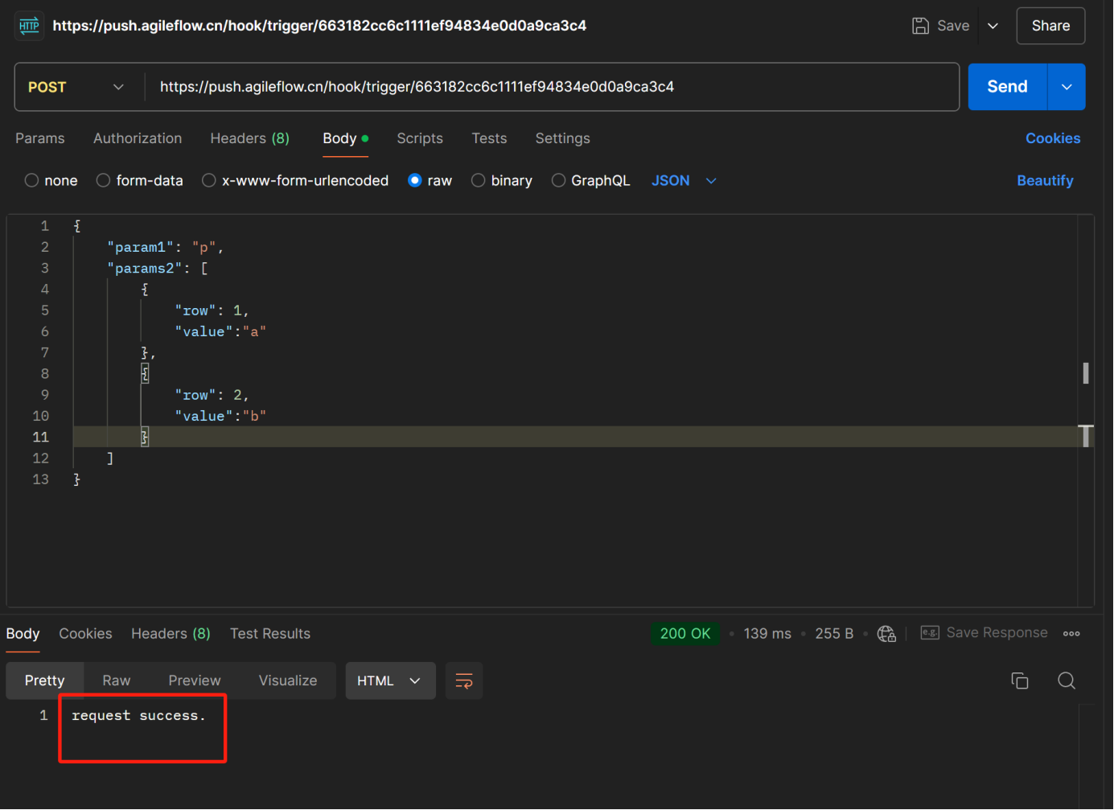Click line number 11 in the editor gutter

point(40,437)
